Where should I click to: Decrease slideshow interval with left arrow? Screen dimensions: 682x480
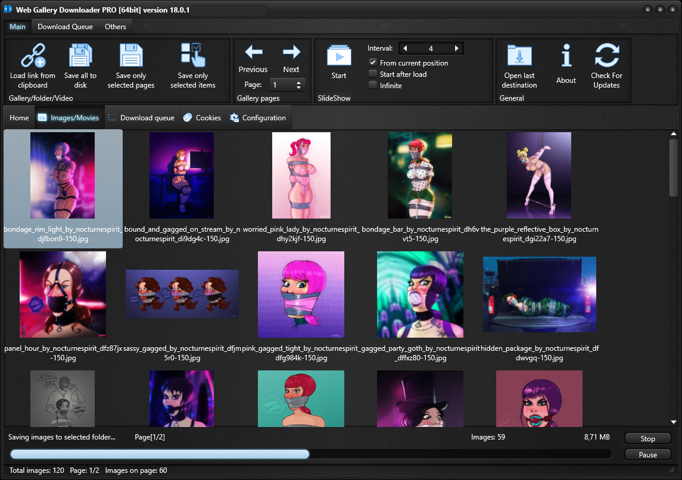pos(406,48)
